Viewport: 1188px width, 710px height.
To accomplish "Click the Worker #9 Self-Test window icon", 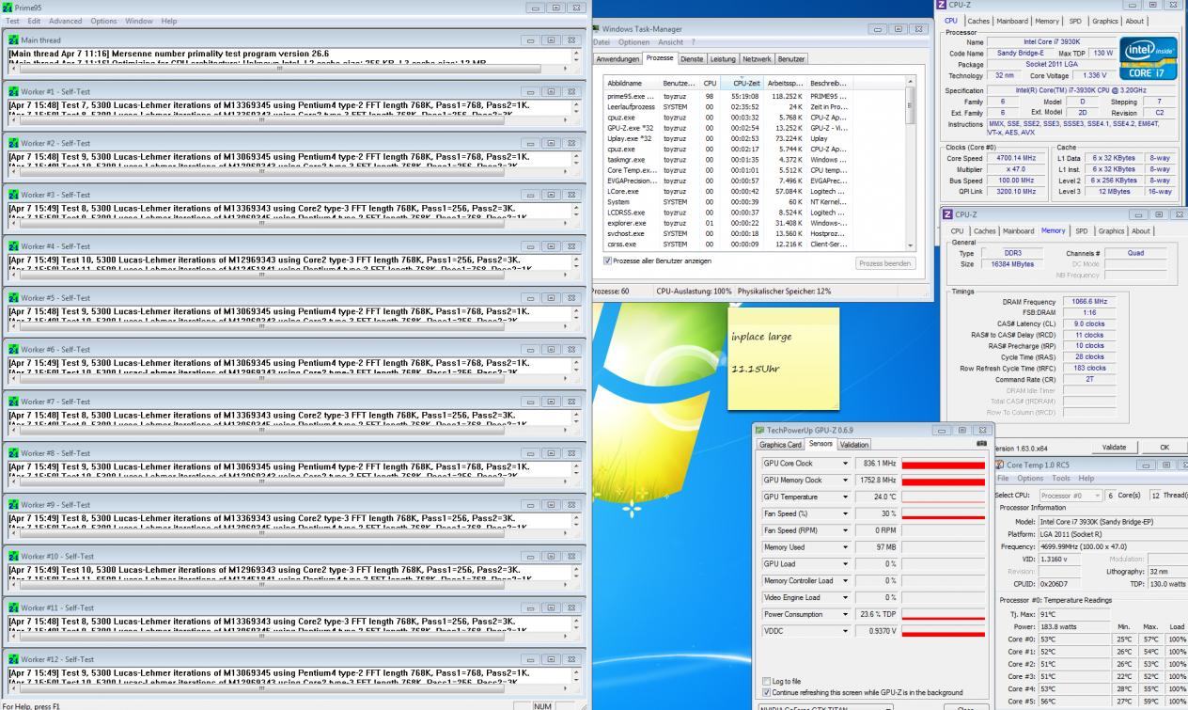I will tap(13, 505).
